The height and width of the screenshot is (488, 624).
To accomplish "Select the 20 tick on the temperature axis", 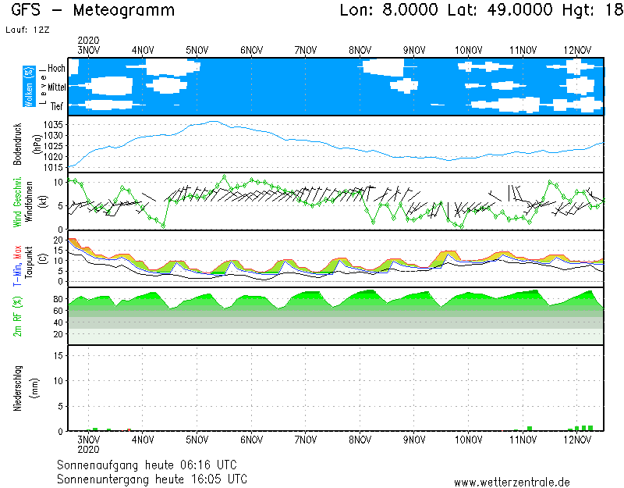I will click(58, 240).
